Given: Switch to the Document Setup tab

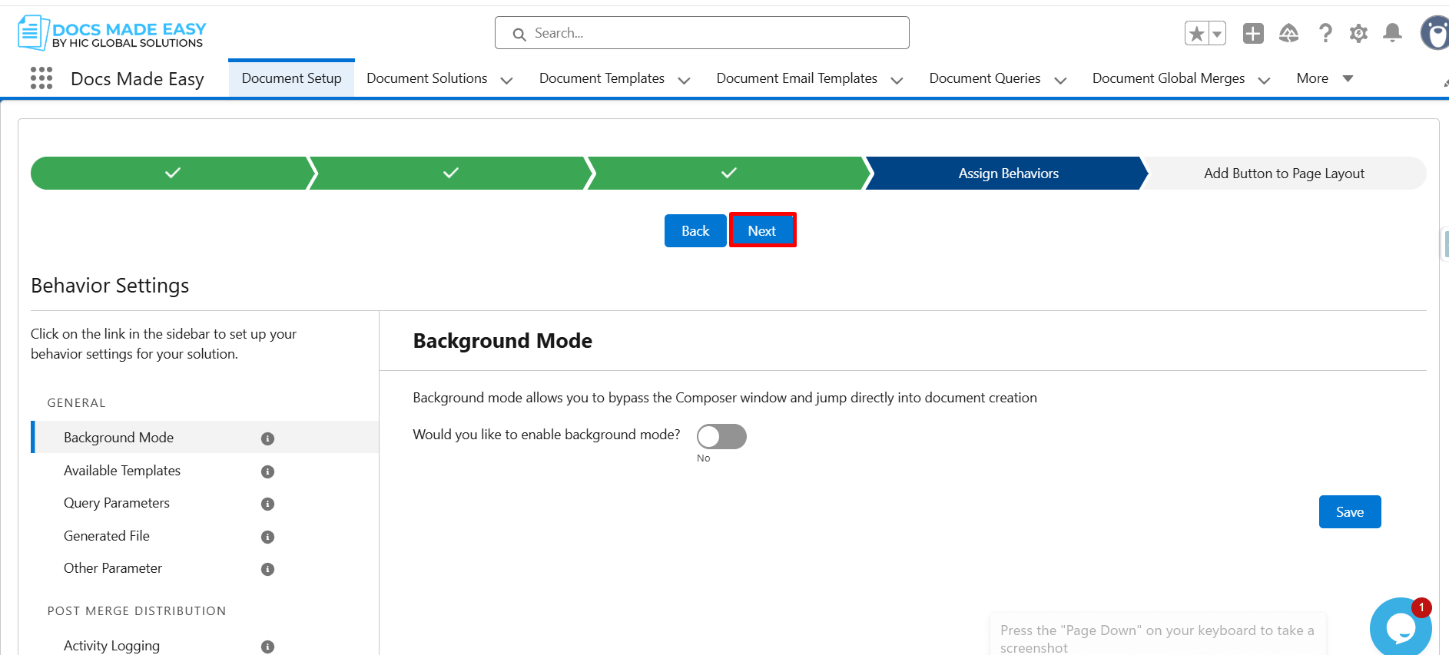Looking at the screenshot, I should pos(291,78).
